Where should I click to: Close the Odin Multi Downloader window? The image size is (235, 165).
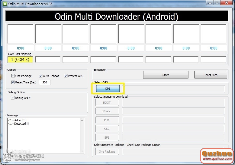point(227,3)
